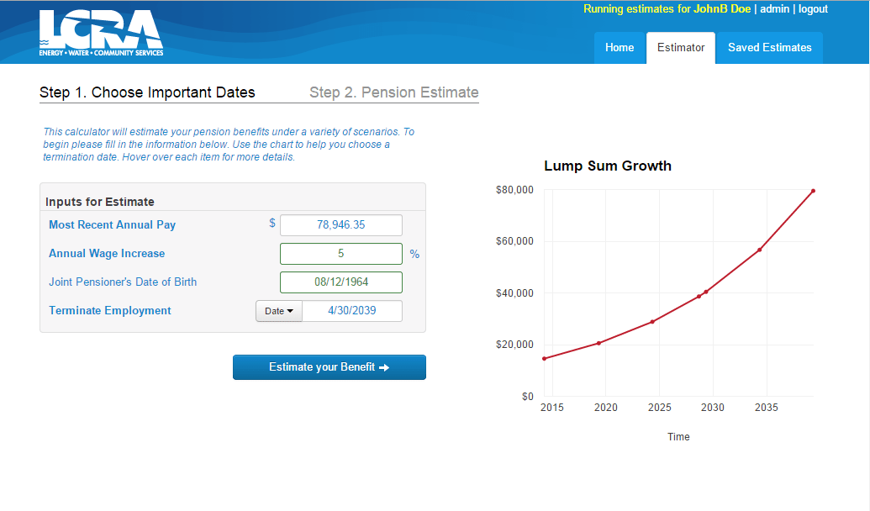Viewport: 870px width, 511px height.
Task: Click the first chart point near 2015
Action: pyautogui.click(x=545, y=359)
